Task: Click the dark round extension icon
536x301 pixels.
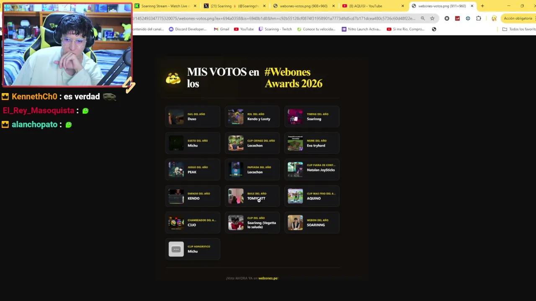Action: [x=447, y=18]
